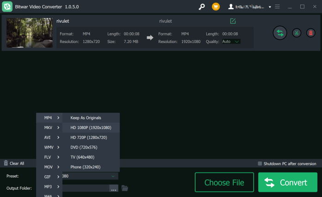Expand the Quality Auto dropdown
This screenshot has width=322, height=197.
(x=237, y=42)
